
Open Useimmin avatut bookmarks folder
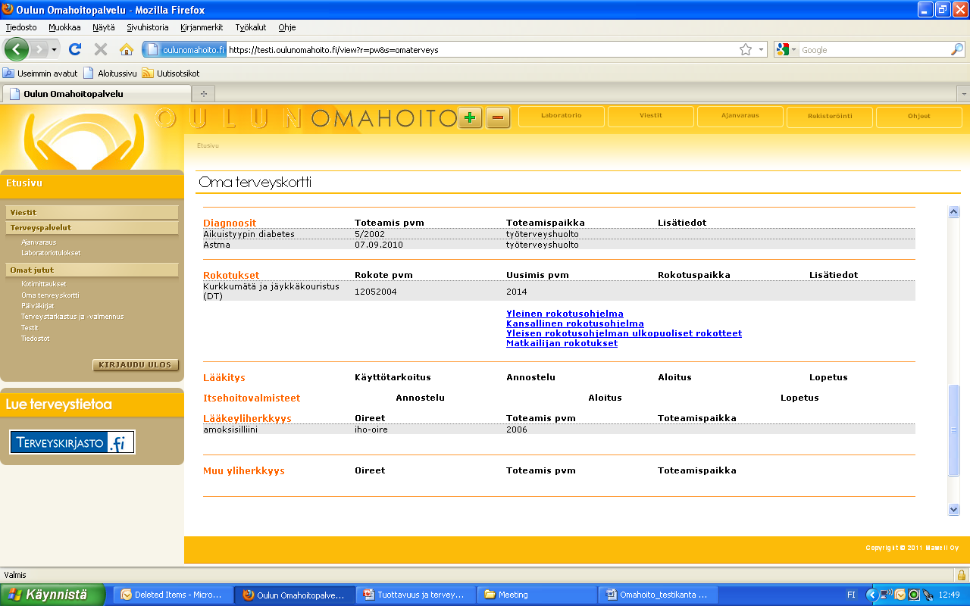[40, 73]
